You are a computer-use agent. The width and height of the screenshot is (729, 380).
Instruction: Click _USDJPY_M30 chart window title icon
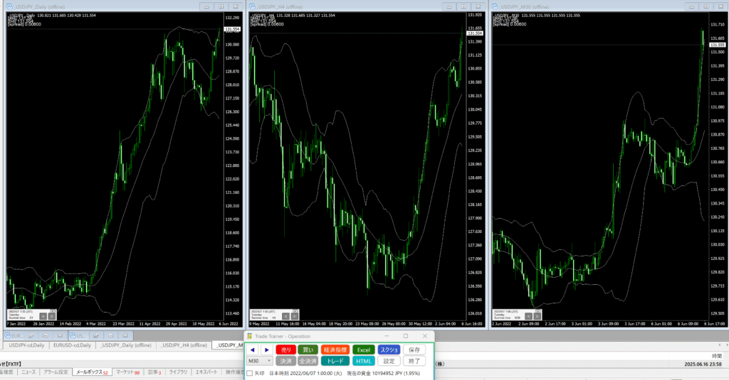pos(495,6)
